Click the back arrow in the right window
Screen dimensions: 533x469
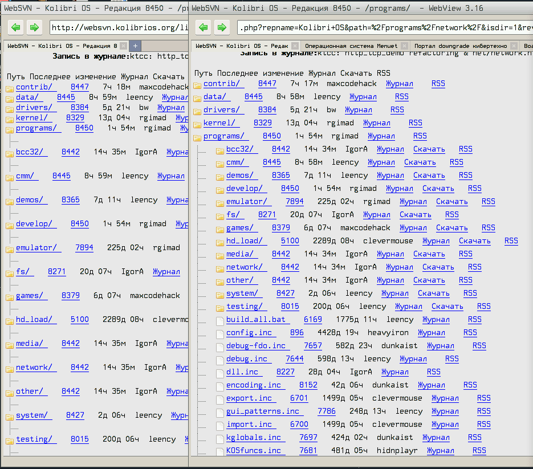[203, 27]
